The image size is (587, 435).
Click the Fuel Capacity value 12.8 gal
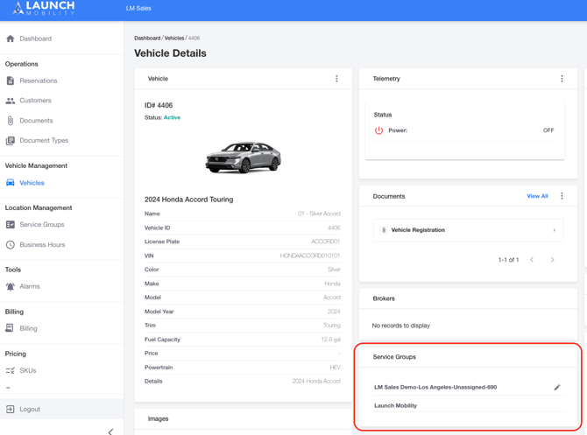[x=330, y=340]
